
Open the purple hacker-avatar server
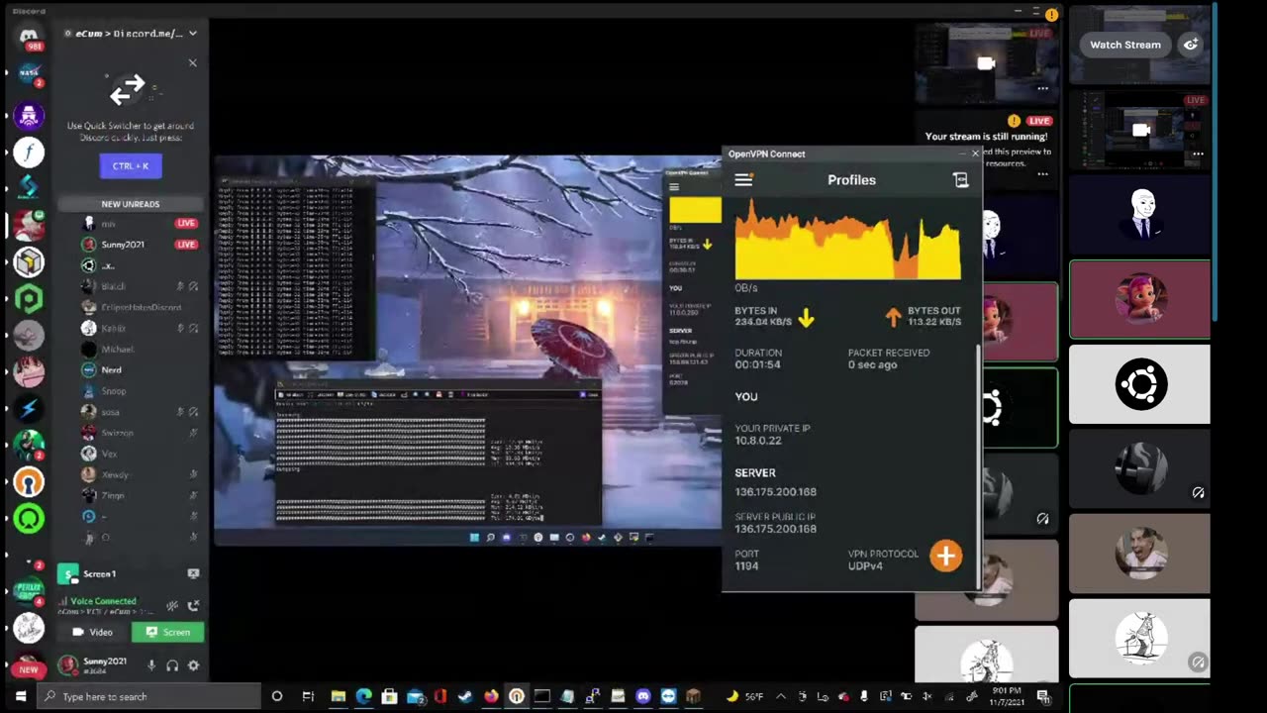click(29, 115)
